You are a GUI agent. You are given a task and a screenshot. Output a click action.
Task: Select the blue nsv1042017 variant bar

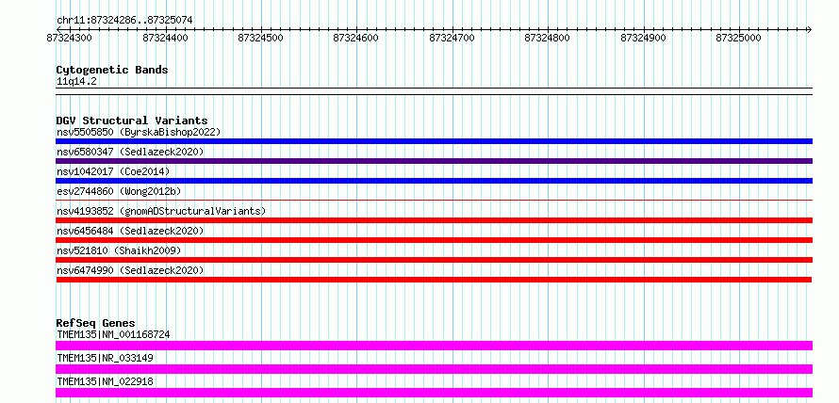(434, 181)
